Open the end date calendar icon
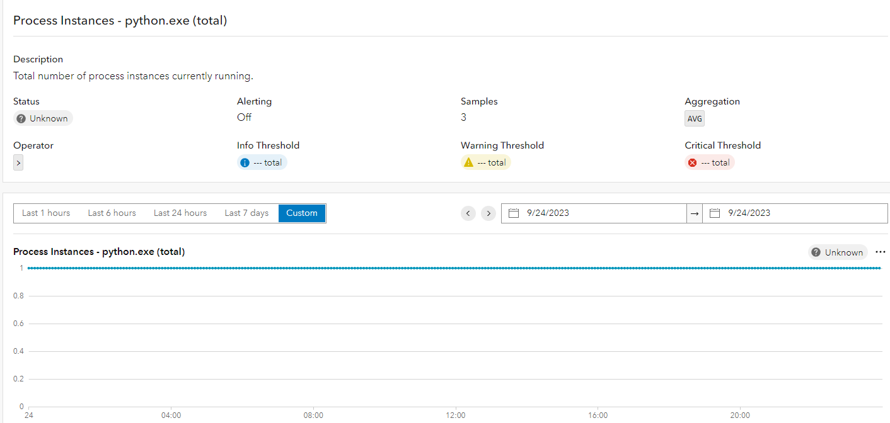The image size is (890, 423). (715, 213)
